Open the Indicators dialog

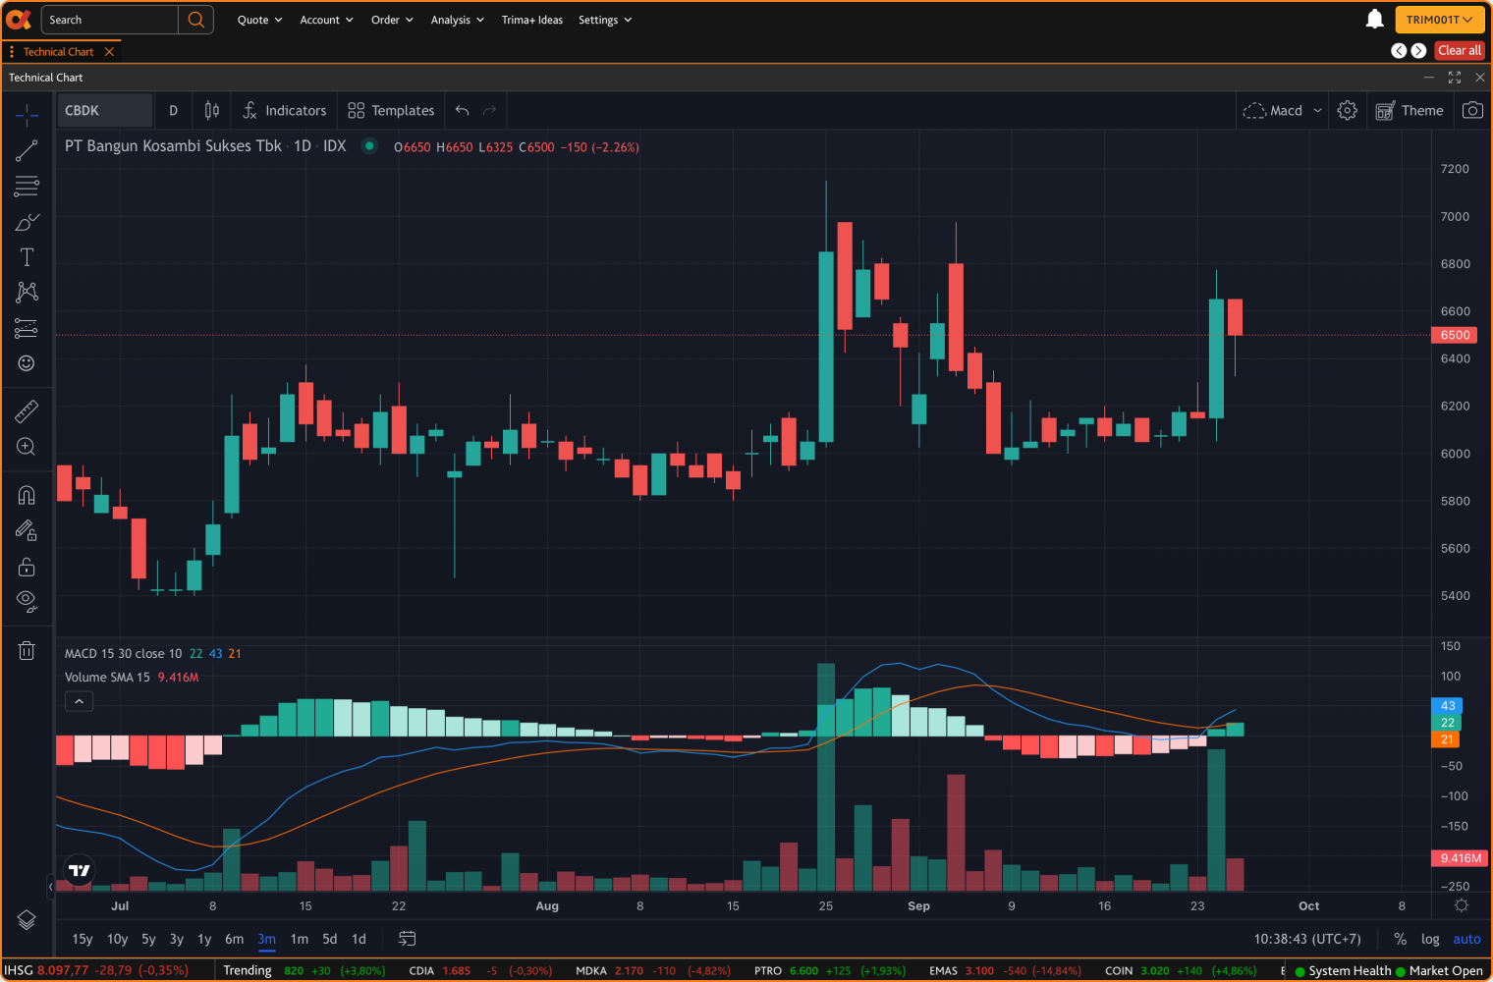tap(285, 111)
